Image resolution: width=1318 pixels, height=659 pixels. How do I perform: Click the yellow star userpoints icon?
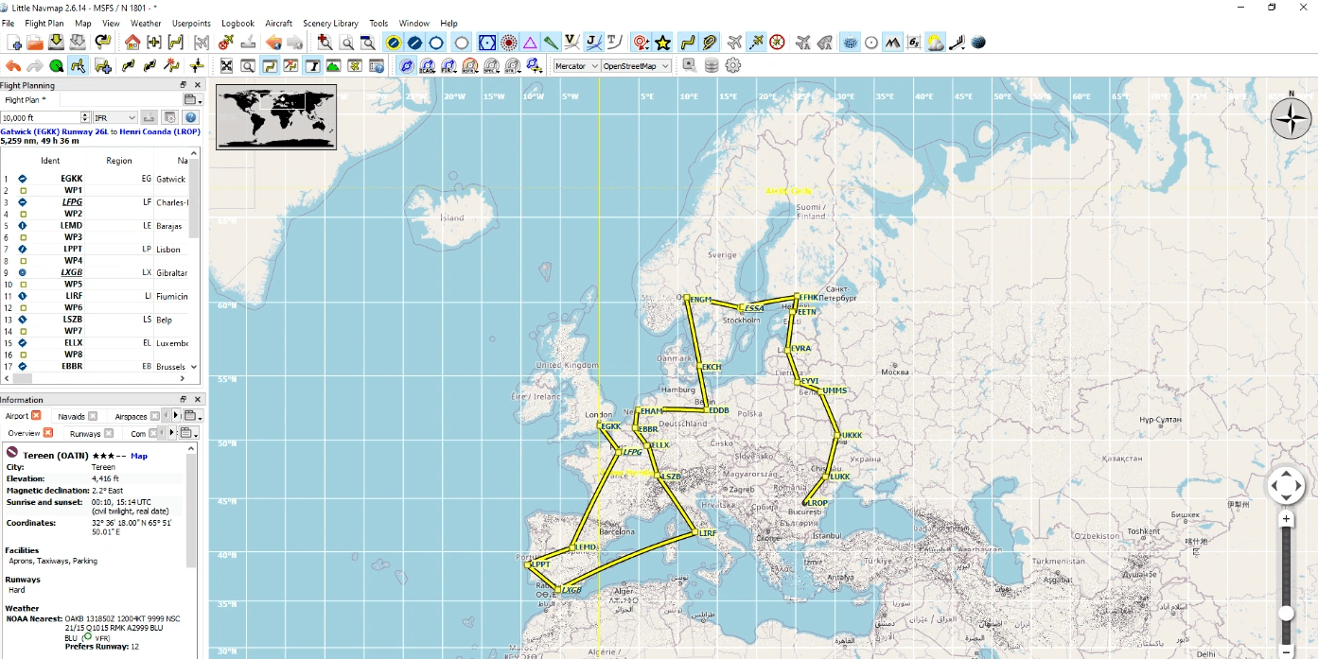[663, 43]
